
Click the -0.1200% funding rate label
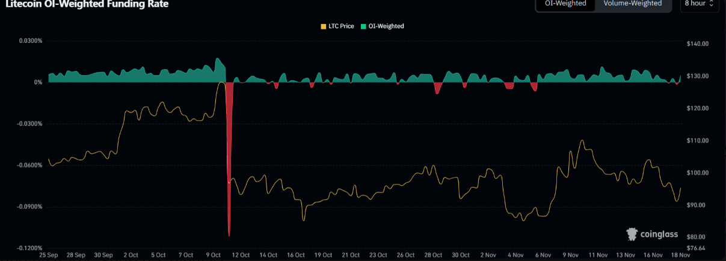click(30, 248)
